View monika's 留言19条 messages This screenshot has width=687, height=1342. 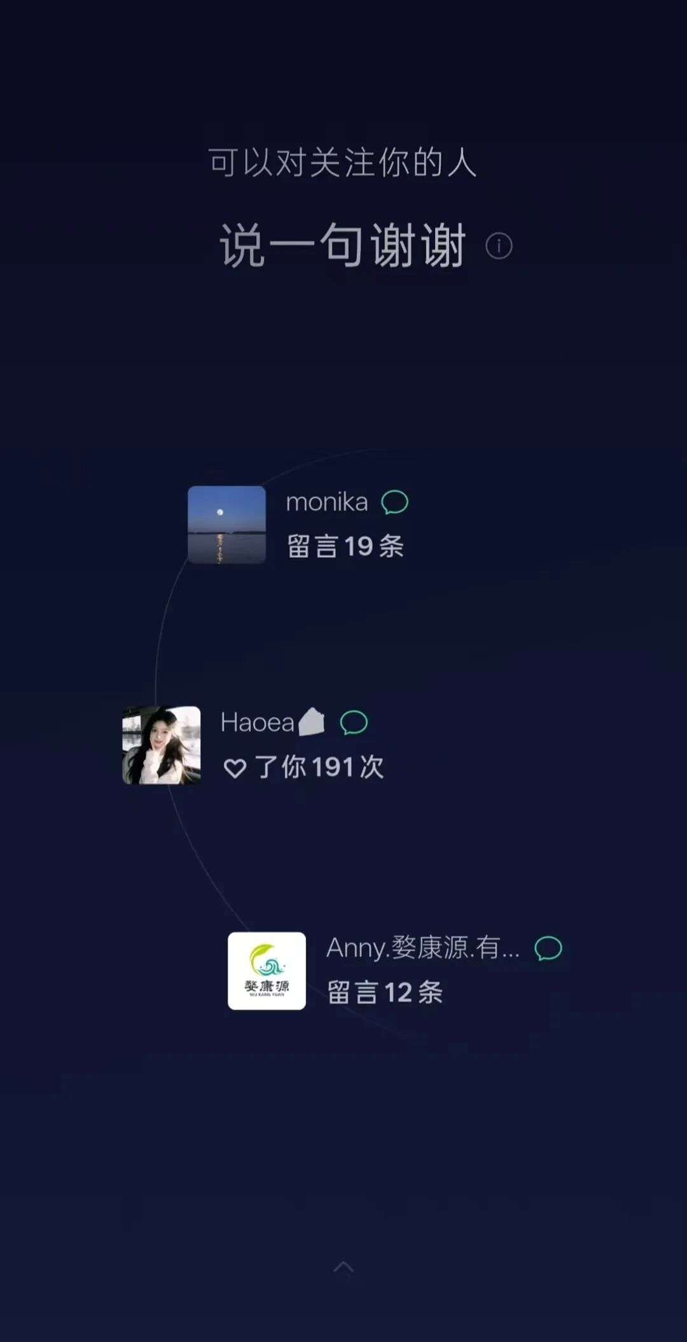345,546
